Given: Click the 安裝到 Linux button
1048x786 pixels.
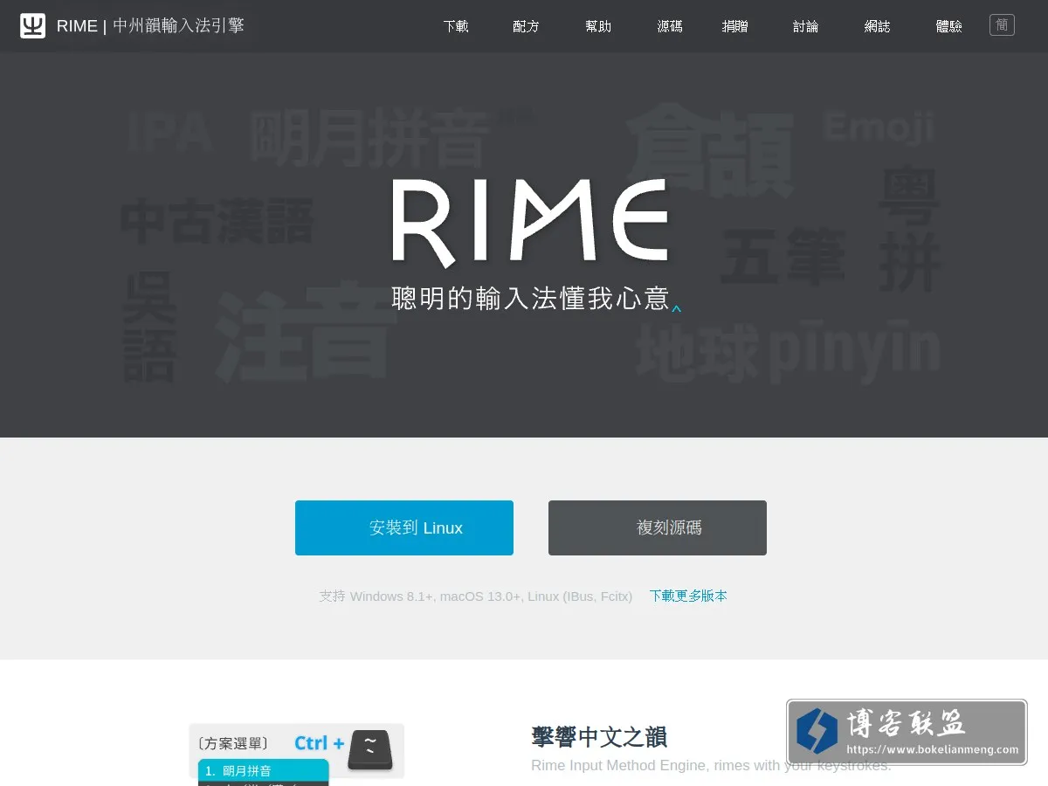Looking at the screenshot, I should click(x=404, y=527).
